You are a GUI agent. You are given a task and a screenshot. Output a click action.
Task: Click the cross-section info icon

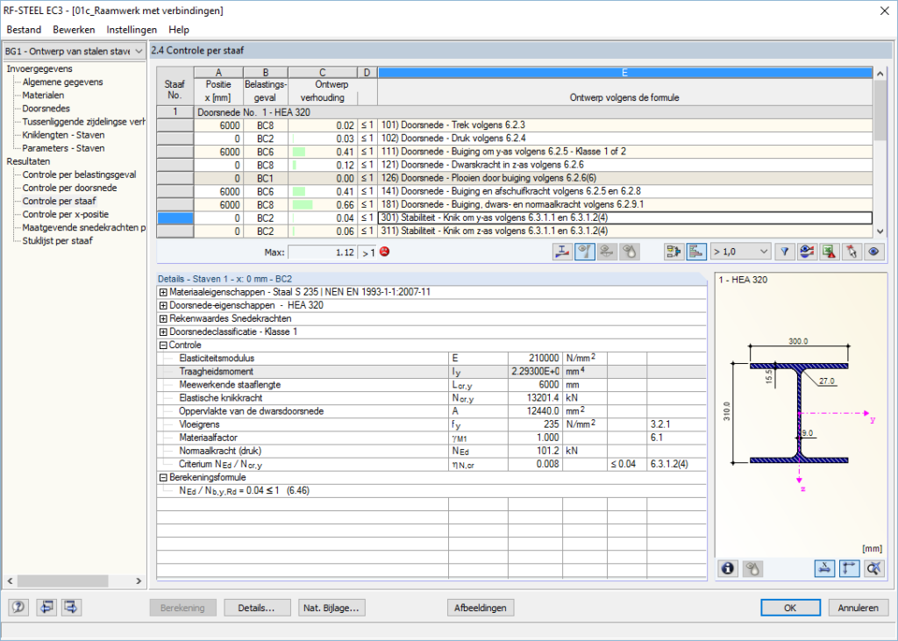coord(728,568)
